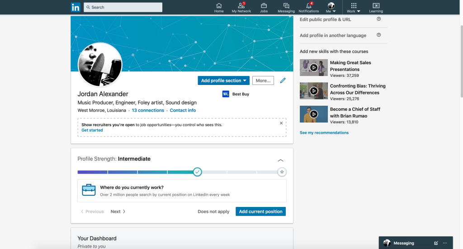Click the profile strength checkmark marker
The image size is (463, 249).
point(197,172)
